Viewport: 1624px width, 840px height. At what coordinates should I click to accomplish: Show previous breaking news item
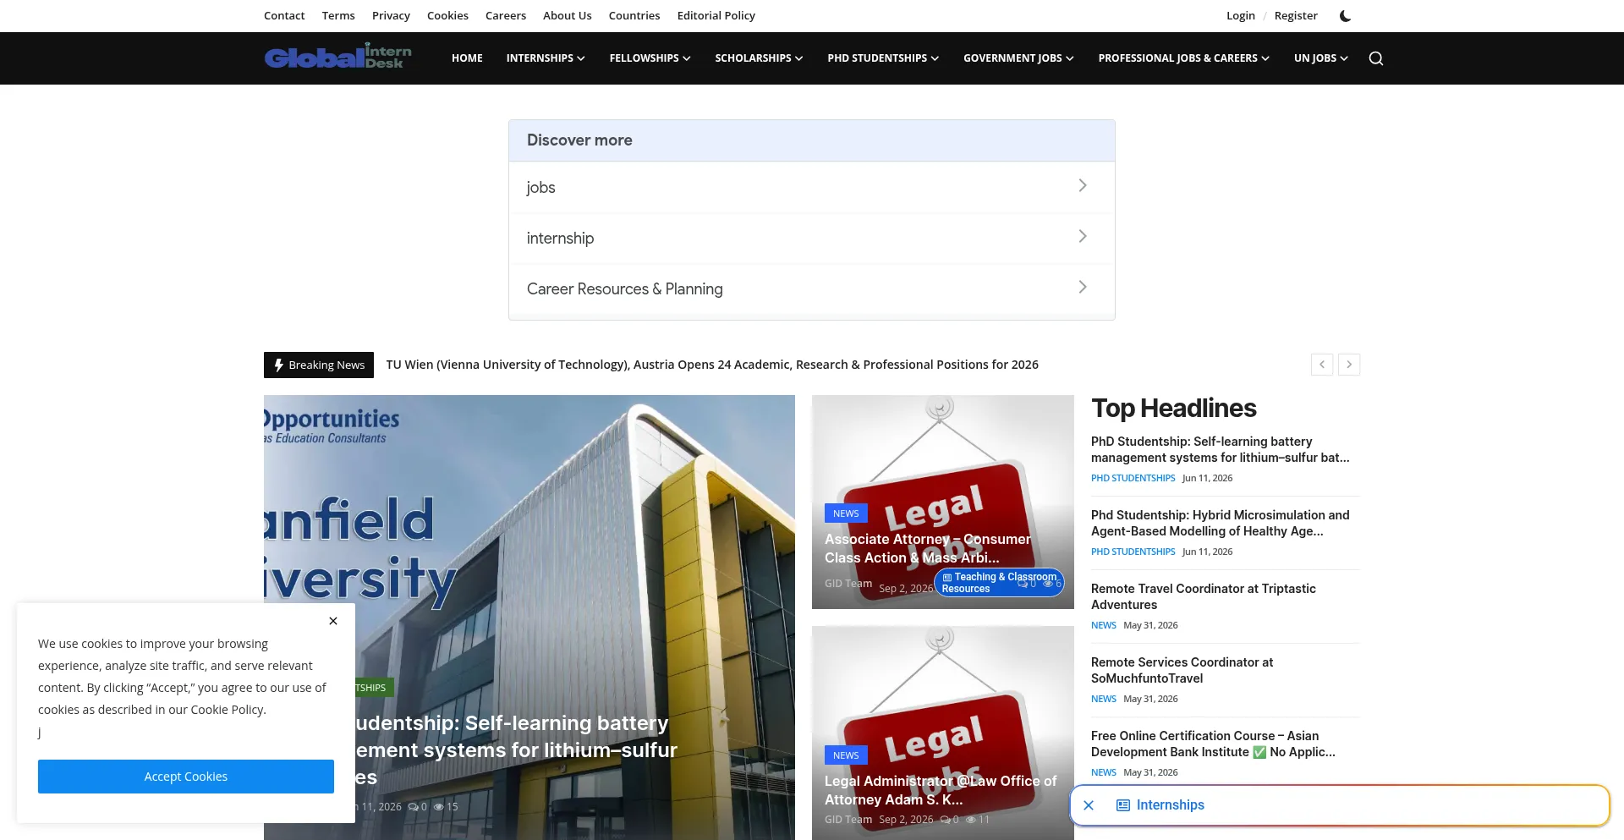pos(1322,365)
